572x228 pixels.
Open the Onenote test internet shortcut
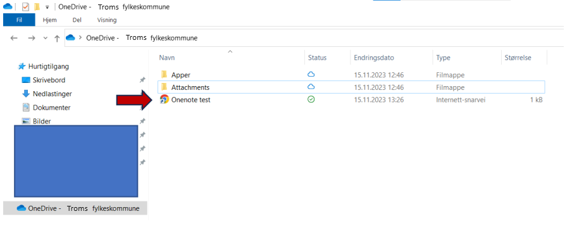click(191, 99)
